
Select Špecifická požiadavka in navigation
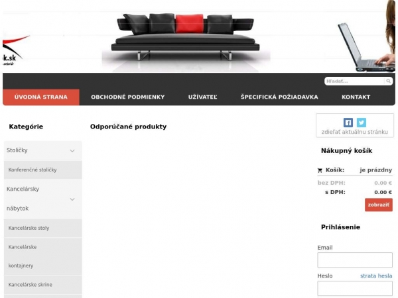[279, 97]
